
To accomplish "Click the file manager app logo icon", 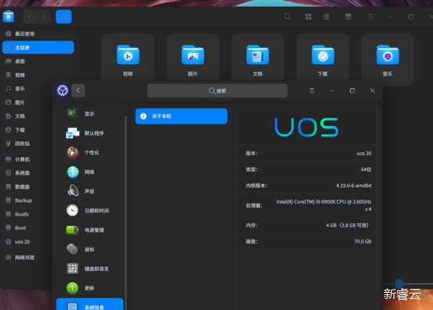I will pyautogui.click(x=9, y=16).
